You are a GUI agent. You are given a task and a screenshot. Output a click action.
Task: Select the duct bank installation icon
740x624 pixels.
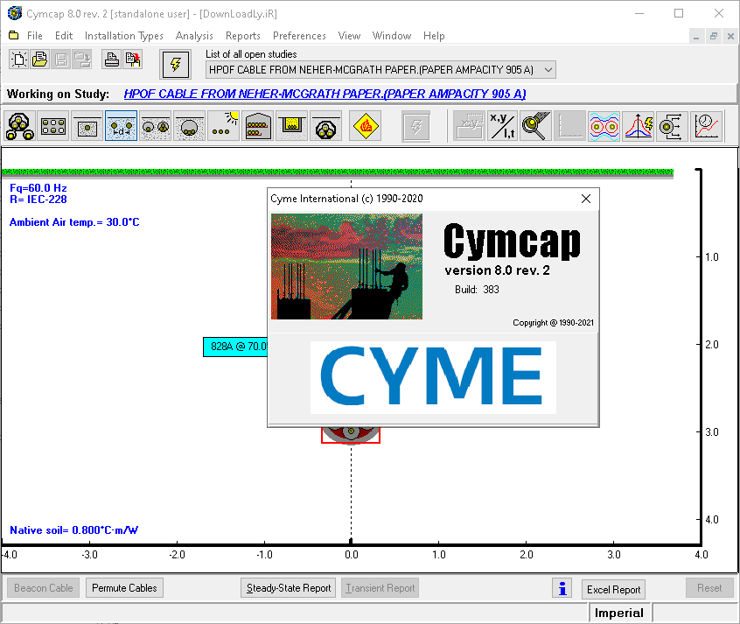pyautogui.click(x=53, y=126)
